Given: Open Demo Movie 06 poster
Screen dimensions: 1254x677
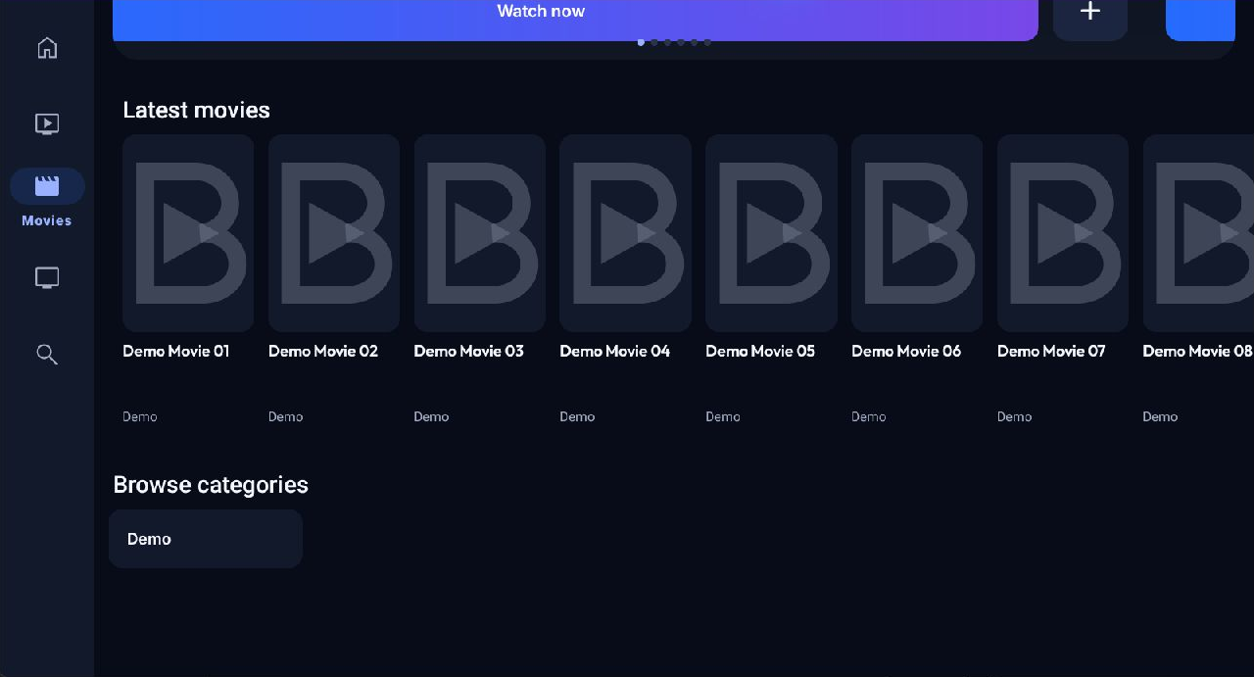Looking at the screenshot, I should (917, 233).
